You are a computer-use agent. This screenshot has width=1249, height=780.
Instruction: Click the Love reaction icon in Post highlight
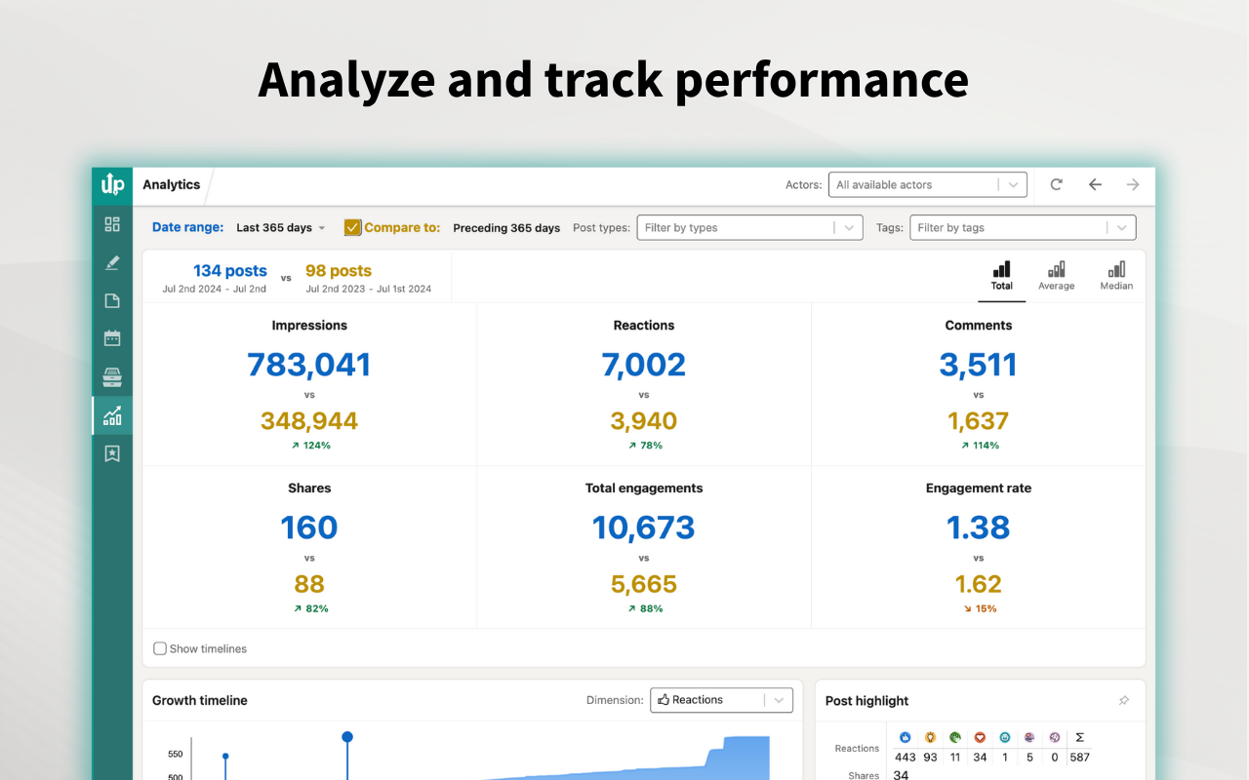[x=980, y=738]
